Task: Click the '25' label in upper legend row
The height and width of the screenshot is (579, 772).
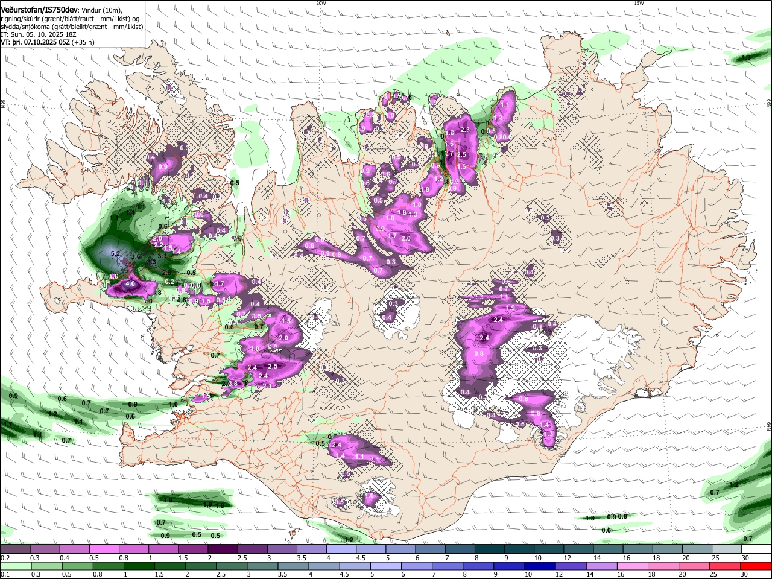Action: [715, 558]
